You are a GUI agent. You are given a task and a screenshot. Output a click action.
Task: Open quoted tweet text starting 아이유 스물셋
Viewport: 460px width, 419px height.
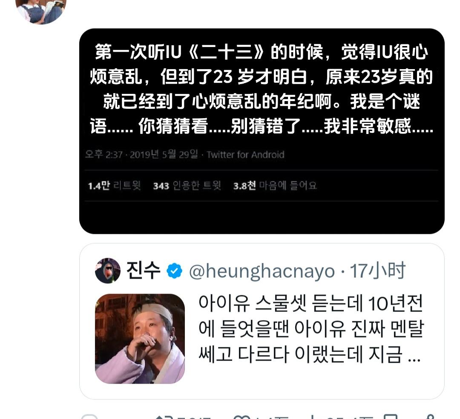coord(311,329)
